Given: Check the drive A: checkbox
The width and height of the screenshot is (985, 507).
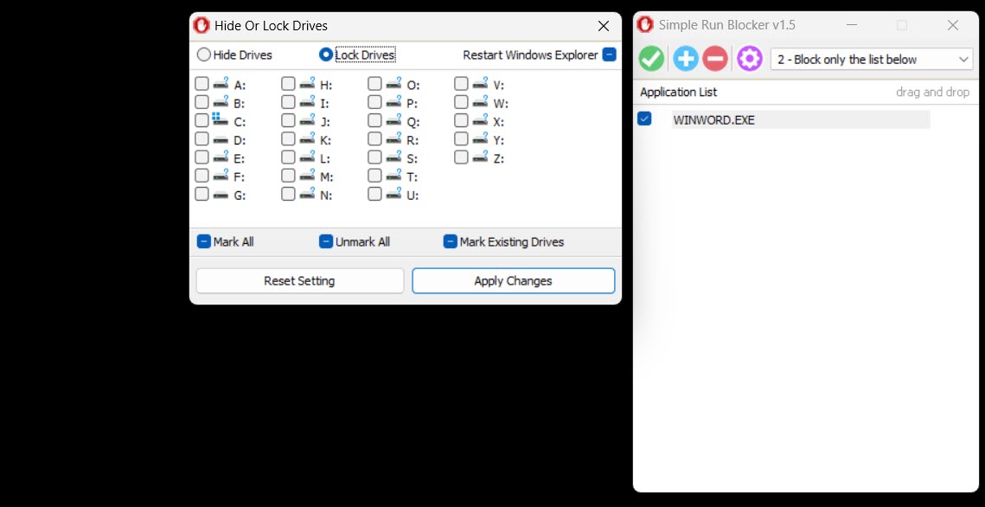Looking at the screenshot, I should [201, 83].
